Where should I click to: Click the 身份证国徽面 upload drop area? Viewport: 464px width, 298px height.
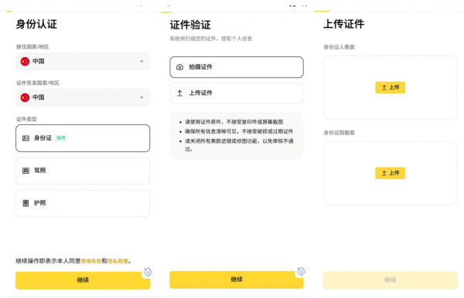391,173
